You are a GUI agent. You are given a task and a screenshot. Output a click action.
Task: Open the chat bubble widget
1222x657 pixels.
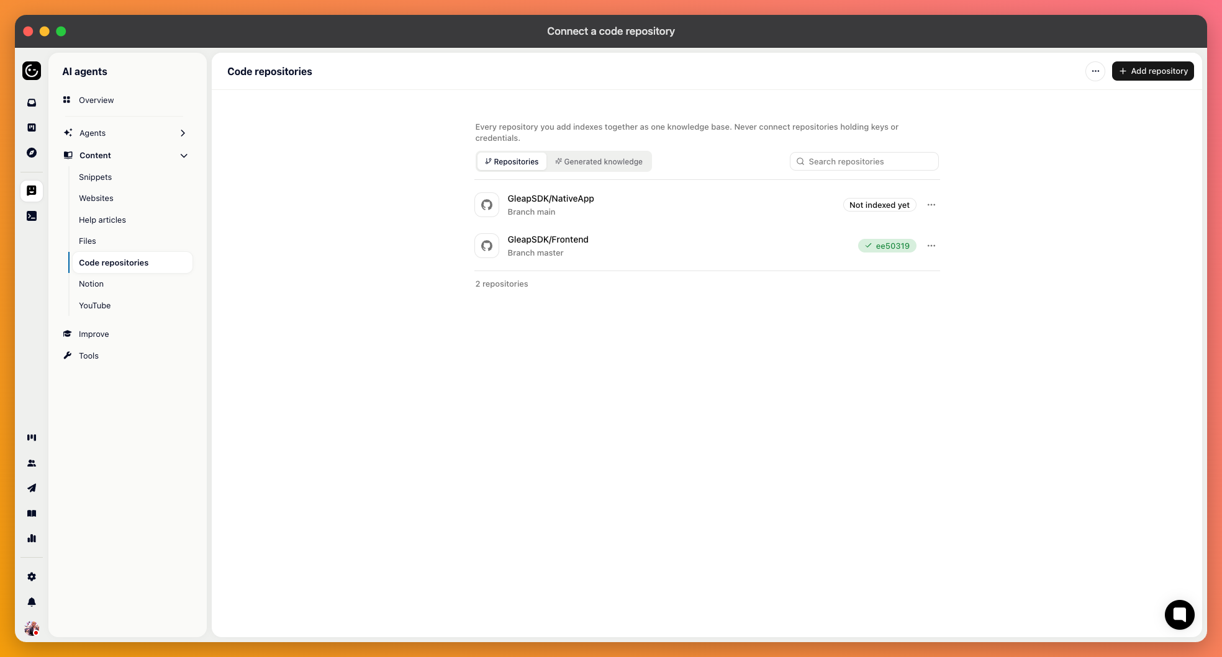(x=1179, y=615)
